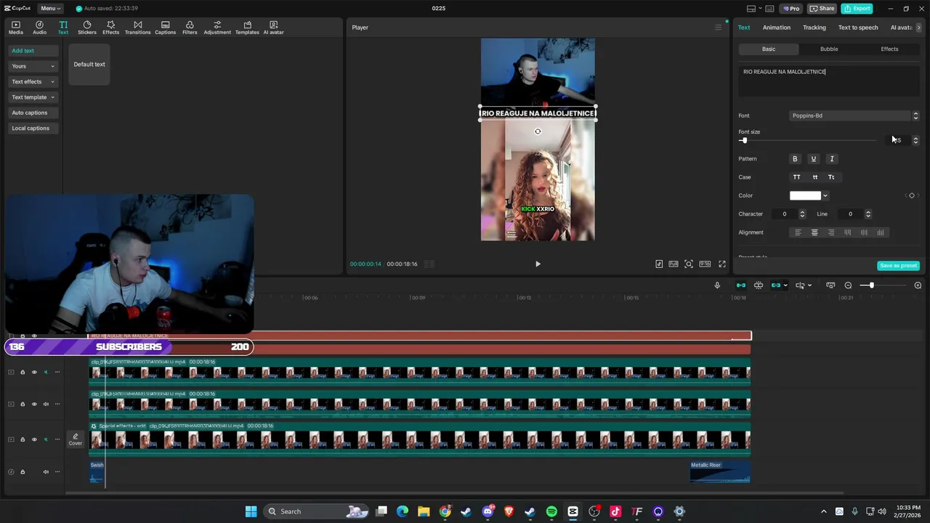The width and height of the screenshot is (930, 523).
Task: Click the rotate handle under the text box
Action: coord(538,131)
